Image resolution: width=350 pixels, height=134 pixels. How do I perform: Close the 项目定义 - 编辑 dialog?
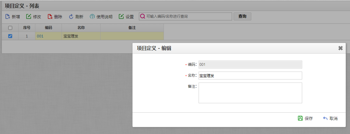[x=340, y=48]
